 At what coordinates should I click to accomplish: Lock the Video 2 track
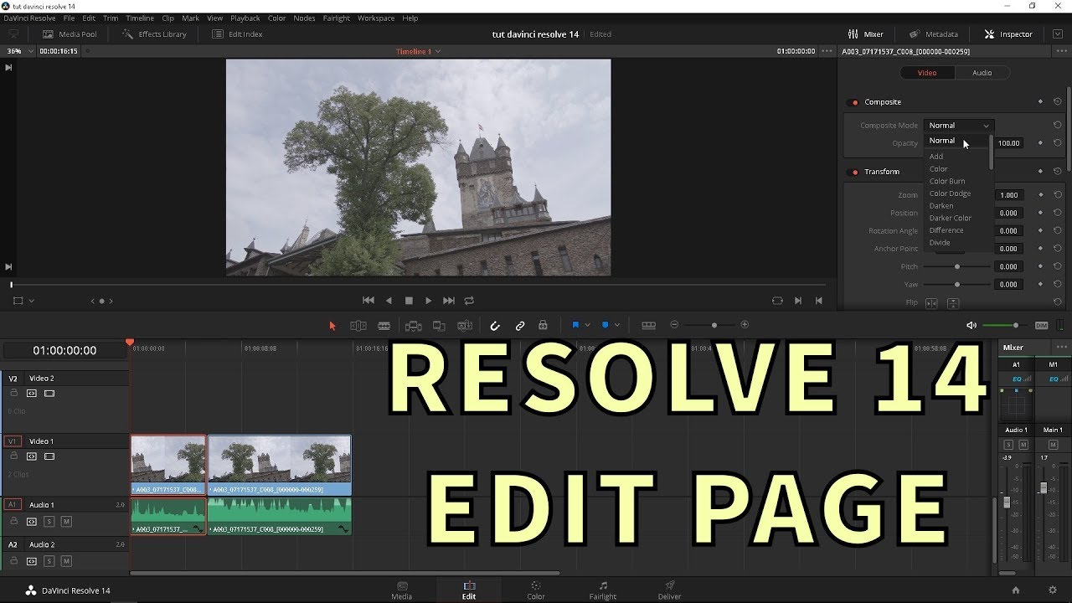coord(13,393)
